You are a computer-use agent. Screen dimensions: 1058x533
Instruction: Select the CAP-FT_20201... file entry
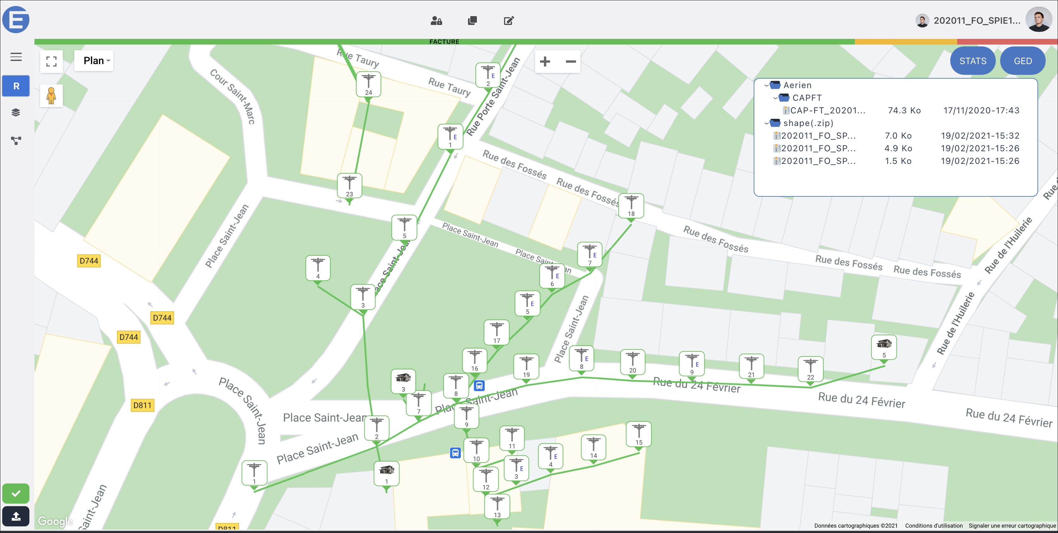pos(827,111)
